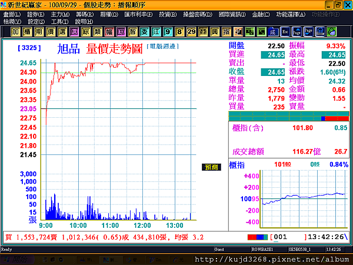353x265 pixels.
Task: Select the 價 (price) toolbar icon
Action: click(x=51, y=32)
